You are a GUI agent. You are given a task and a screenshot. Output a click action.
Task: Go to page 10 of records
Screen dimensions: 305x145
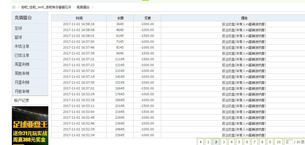click(278, 142)
